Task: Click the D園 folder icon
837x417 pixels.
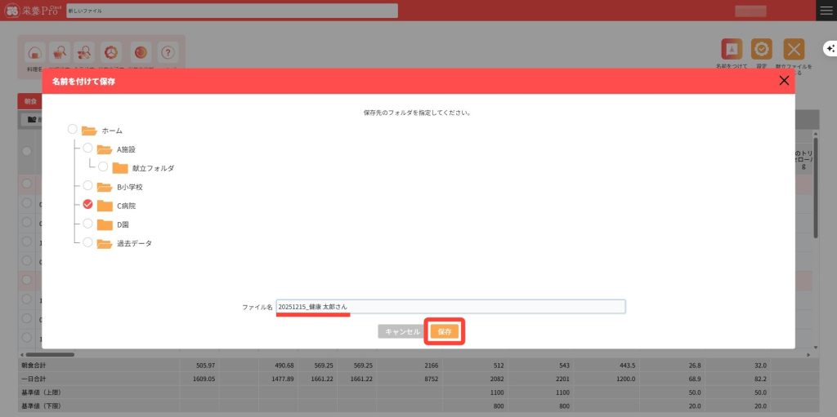Action: click(x=104, y=224)
